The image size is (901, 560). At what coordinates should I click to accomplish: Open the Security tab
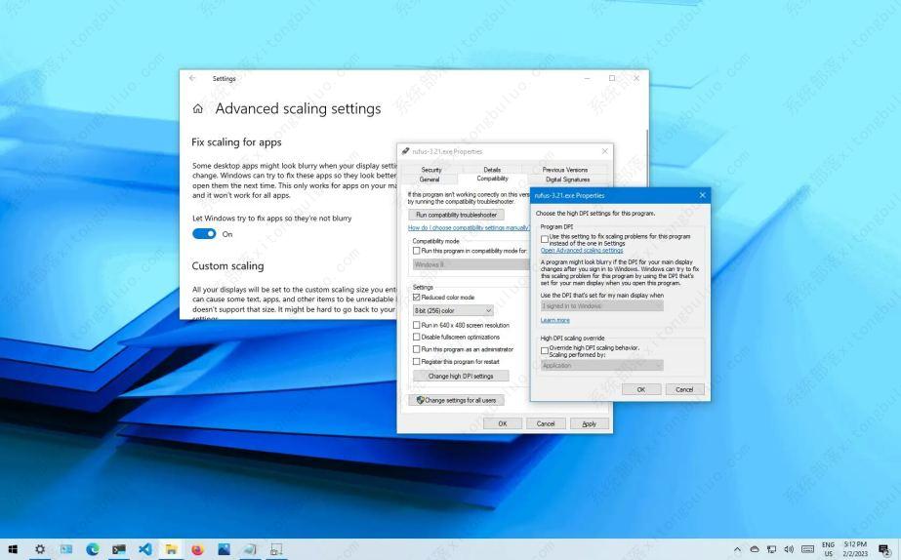pyautogui.click(x=430, y=170)
